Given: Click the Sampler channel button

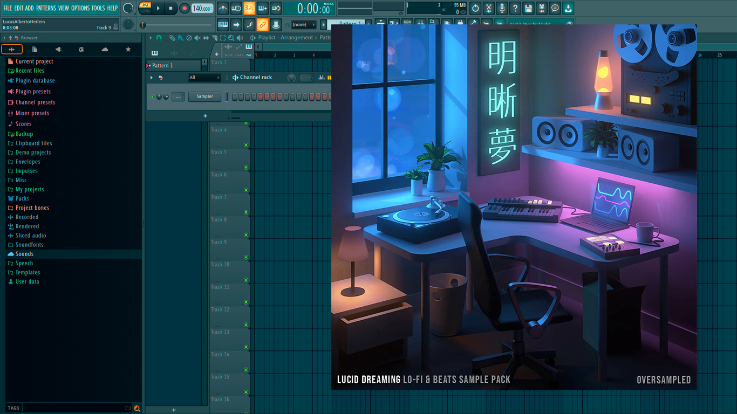Looking at the screenshot, I should 204,96.
